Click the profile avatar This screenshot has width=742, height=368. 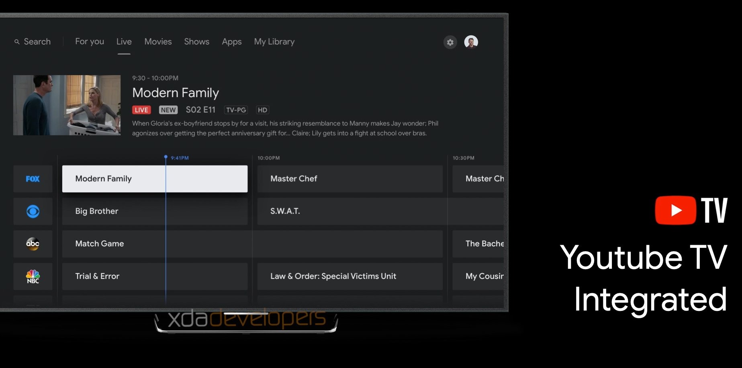471,42
